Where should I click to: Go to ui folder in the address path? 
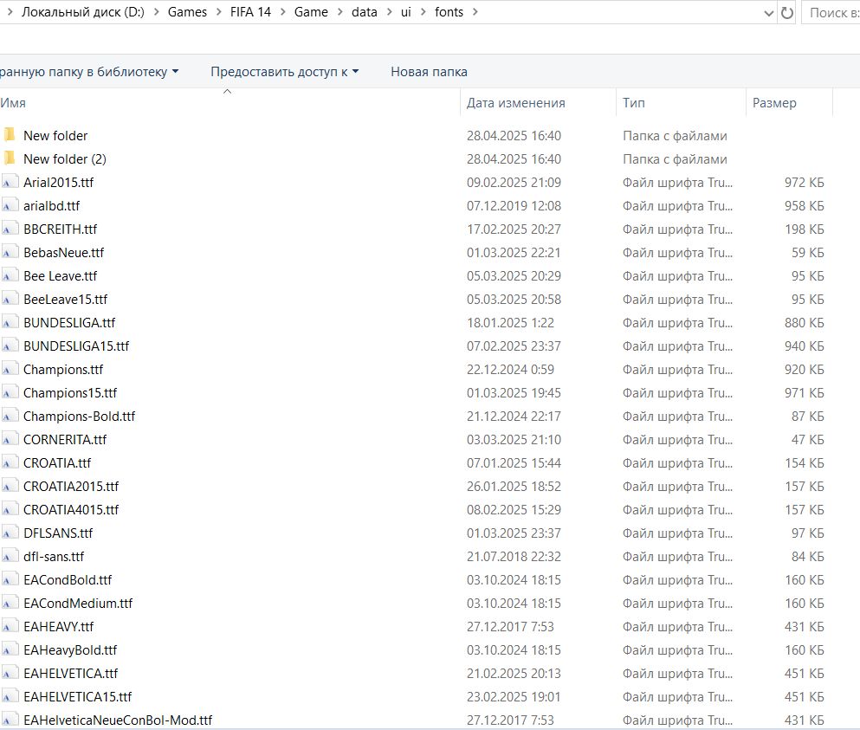[x=406, y=12]
